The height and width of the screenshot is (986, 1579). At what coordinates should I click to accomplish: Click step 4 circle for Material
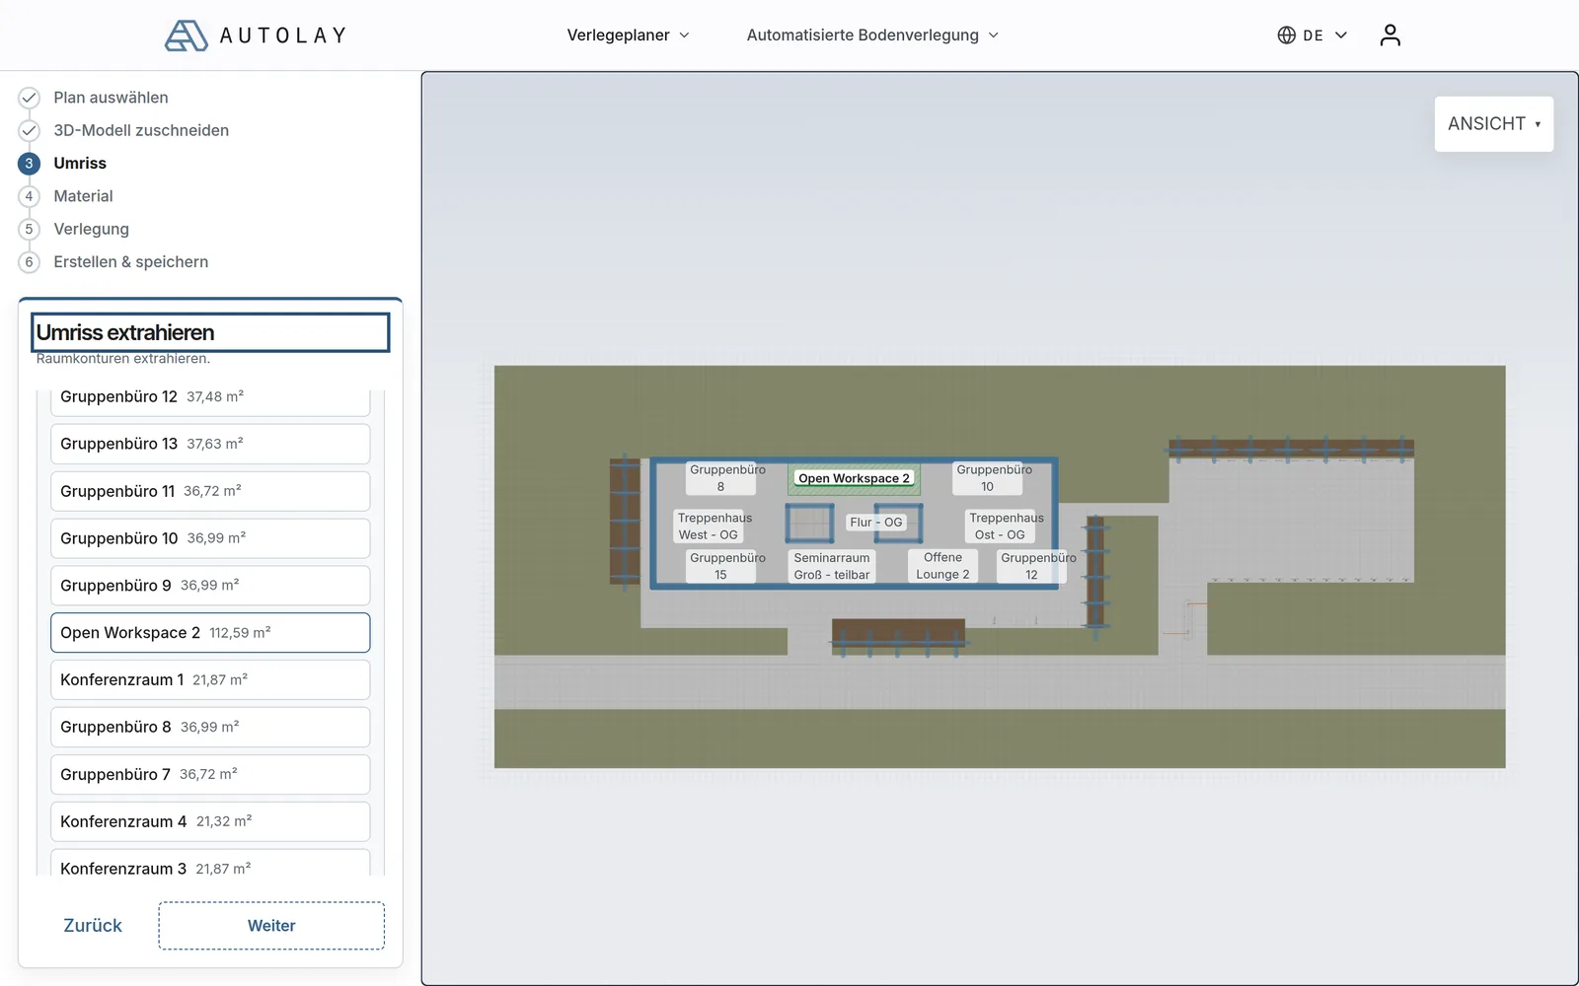click(x=29, y=196)
